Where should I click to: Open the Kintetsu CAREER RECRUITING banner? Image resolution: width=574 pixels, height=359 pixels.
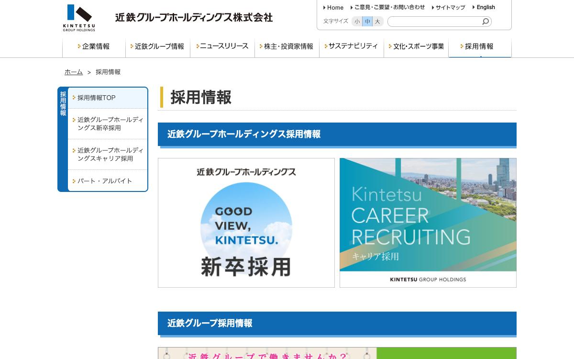click(428, 223)
